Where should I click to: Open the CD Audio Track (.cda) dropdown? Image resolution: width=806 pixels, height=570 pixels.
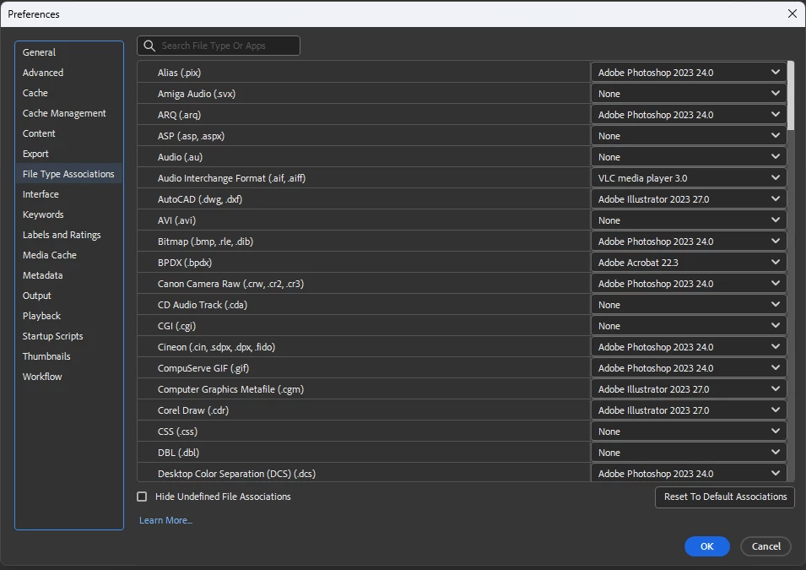pyautogui.click(x=689, y=305)
